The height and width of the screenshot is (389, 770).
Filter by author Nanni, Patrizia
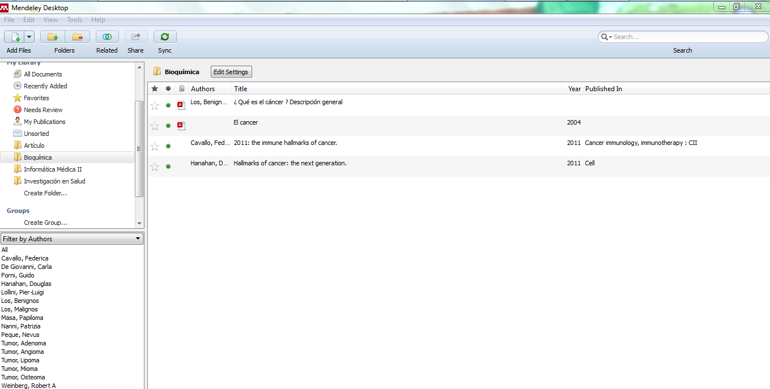click(21, 326)
